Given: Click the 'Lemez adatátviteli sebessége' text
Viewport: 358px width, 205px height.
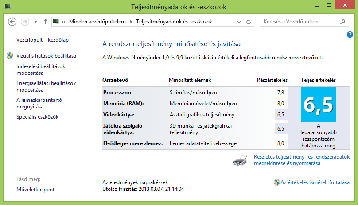Looking at the screenshot, I should pyautogui.click(x=203, y=143).
